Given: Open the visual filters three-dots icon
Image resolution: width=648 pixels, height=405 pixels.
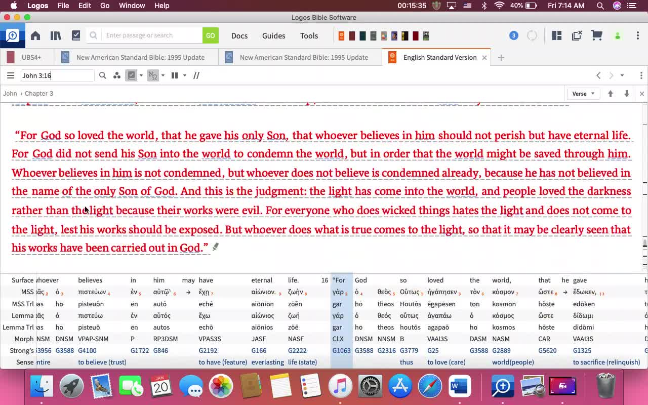Looking at the screenshot, I should click(117, 75).
